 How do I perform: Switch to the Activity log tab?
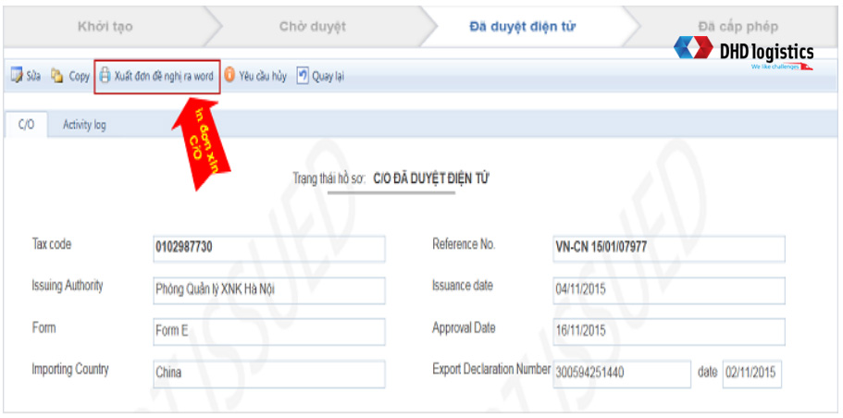84,125
